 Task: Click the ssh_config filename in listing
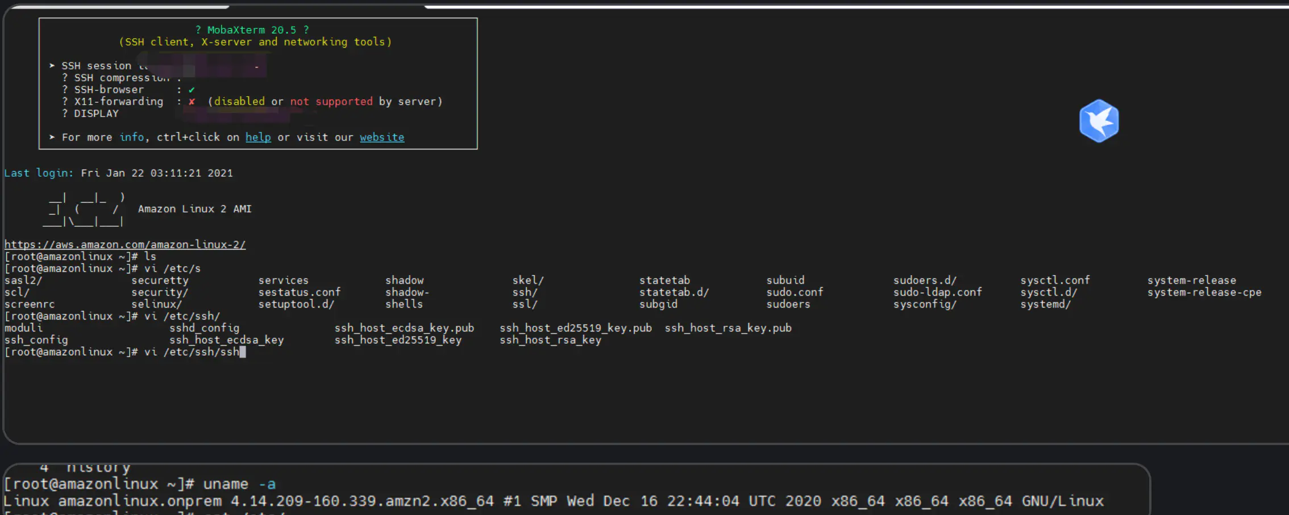point(36,340)
